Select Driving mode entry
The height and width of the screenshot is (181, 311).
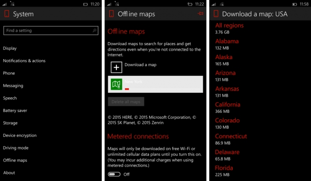(x=16, y=148)
